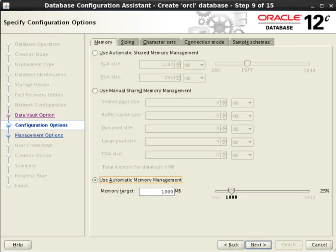Click Storage Option step label
This screenshot has height=252, width=336.
pyautogui.click(x=32, y=85)
